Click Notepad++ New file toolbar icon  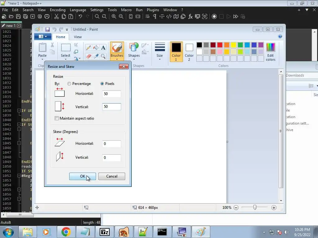[4, 17]
